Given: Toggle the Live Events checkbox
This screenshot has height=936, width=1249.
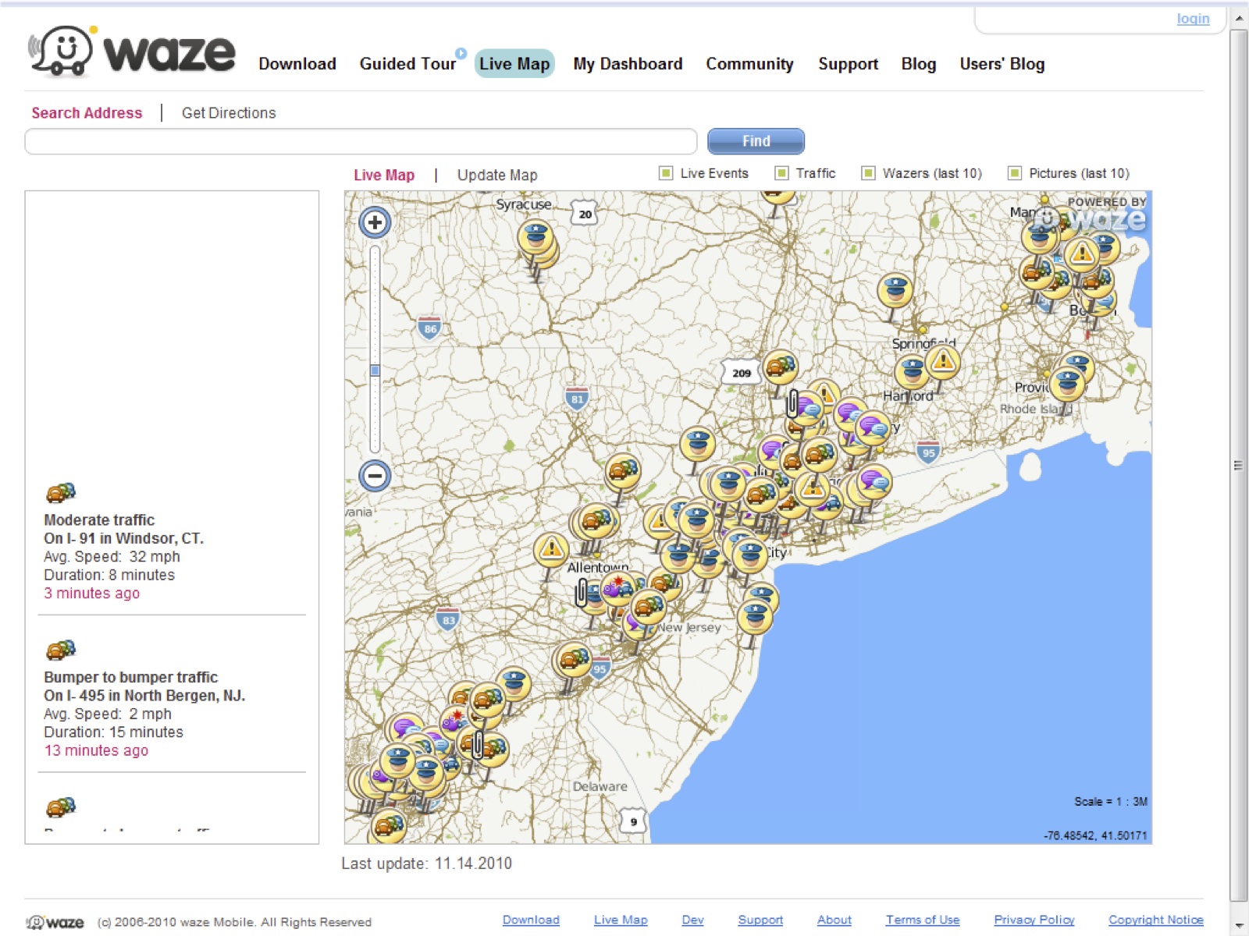Looking at the screenshot, I should tap(666, 173).
